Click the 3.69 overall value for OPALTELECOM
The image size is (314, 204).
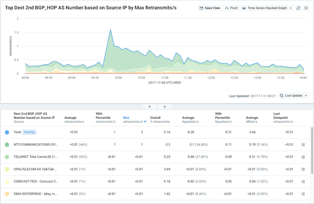167,169
